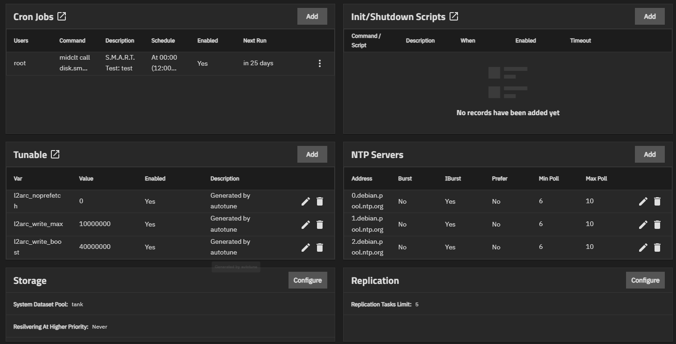Edit the 2.debian.pool.ntp.org server
Screen dimensions: 676x344
(x=643, y=248)
